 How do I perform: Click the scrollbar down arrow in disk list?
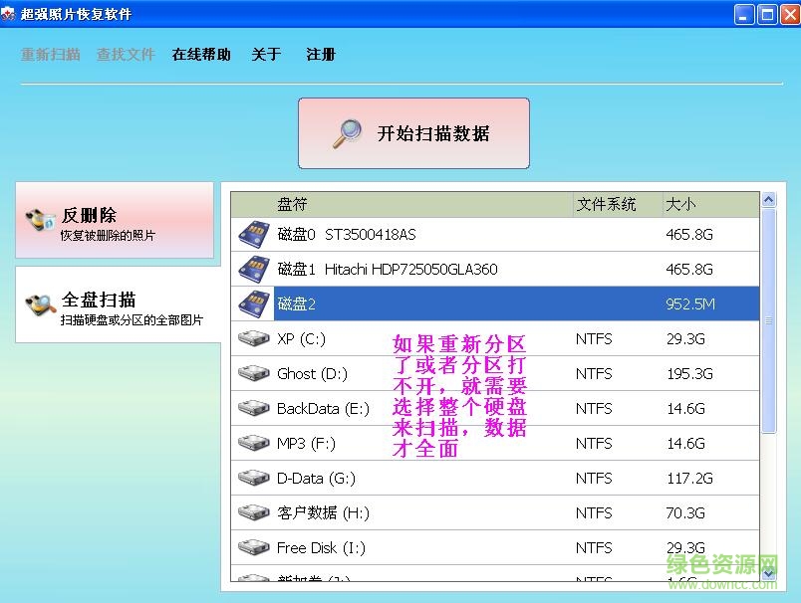768,574
